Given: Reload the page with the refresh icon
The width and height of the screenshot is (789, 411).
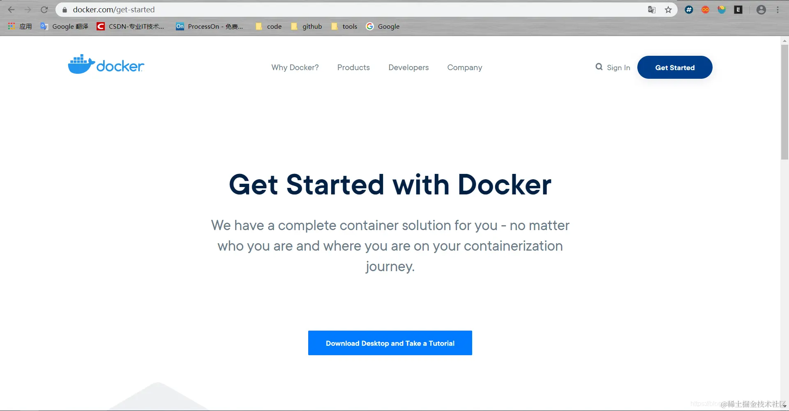Looking at the screenshot, I should click(x=44, y=10).
